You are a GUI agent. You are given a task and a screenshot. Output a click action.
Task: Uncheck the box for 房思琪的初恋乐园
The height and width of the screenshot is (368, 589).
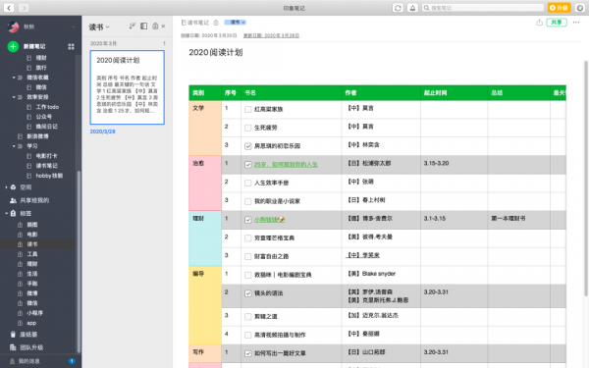[x=248, y=146]
